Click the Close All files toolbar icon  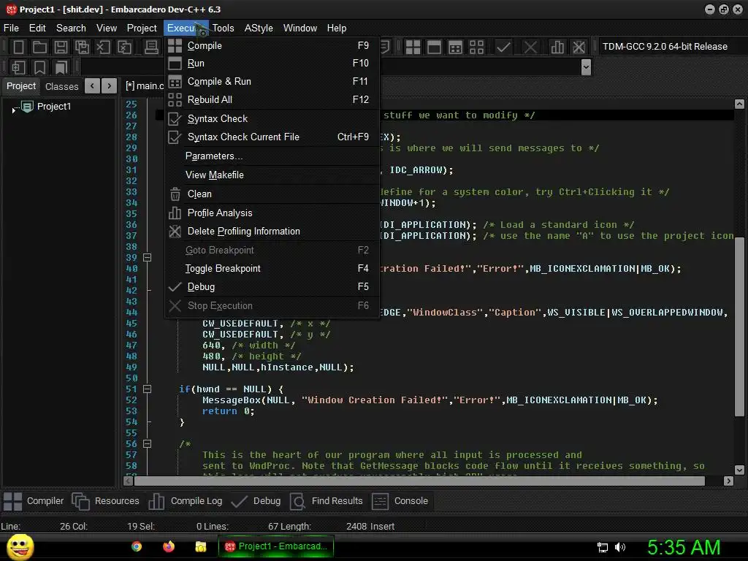(x=124, y=47)
